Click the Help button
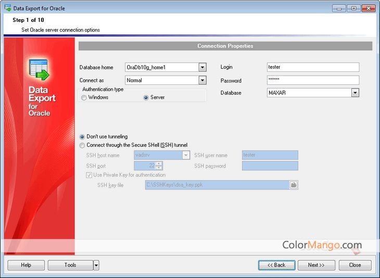 coord(26,265)
